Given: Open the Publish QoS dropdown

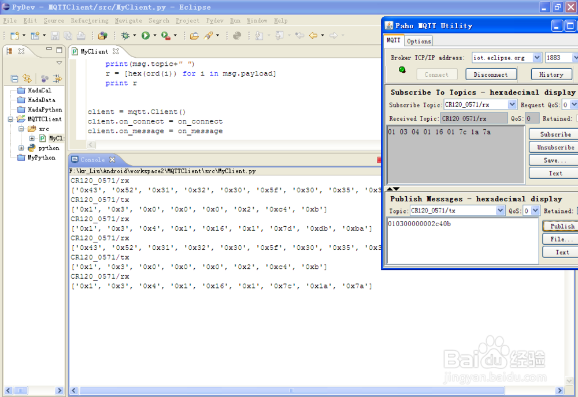Looking at the screenshot, I should [535, 211].
